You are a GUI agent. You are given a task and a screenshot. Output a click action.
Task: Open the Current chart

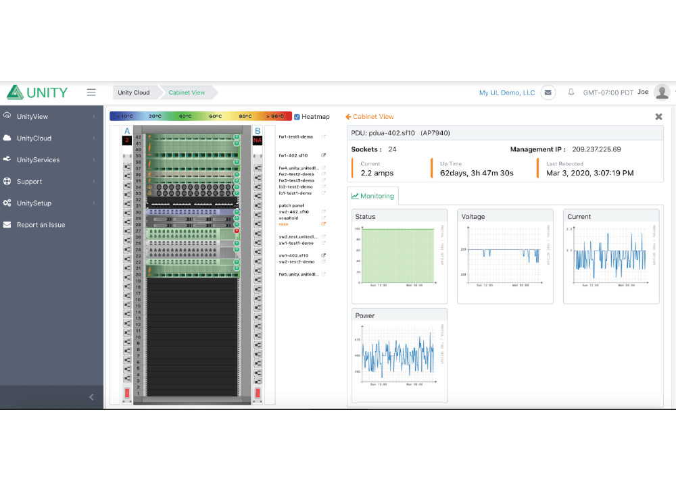pyautogui.click(x=611, y=256)
